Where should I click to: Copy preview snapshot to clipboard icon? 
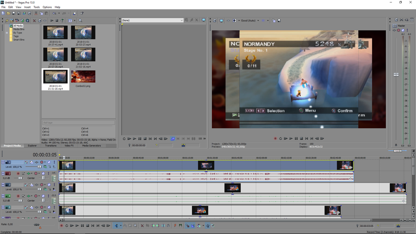(x=274, y=20)
